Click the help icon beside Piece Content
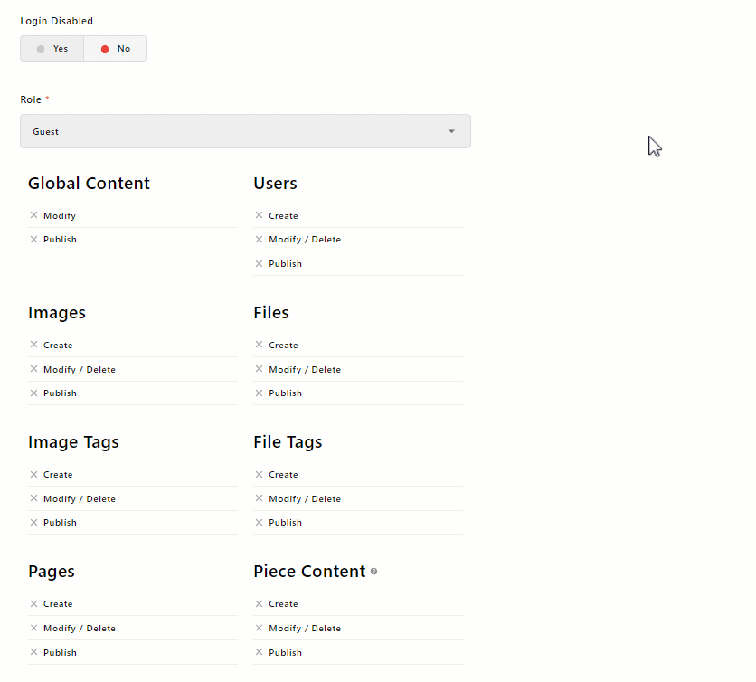 pyautogui.click(x=374, y=573)
